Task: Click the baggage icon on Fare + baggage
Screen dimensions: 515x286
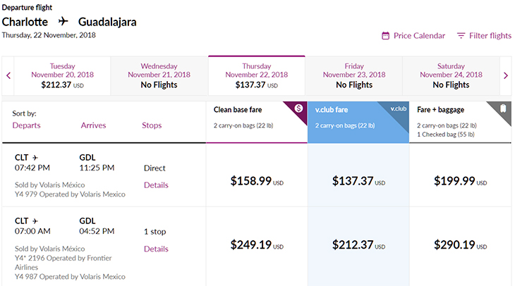Action: (503, 108)
